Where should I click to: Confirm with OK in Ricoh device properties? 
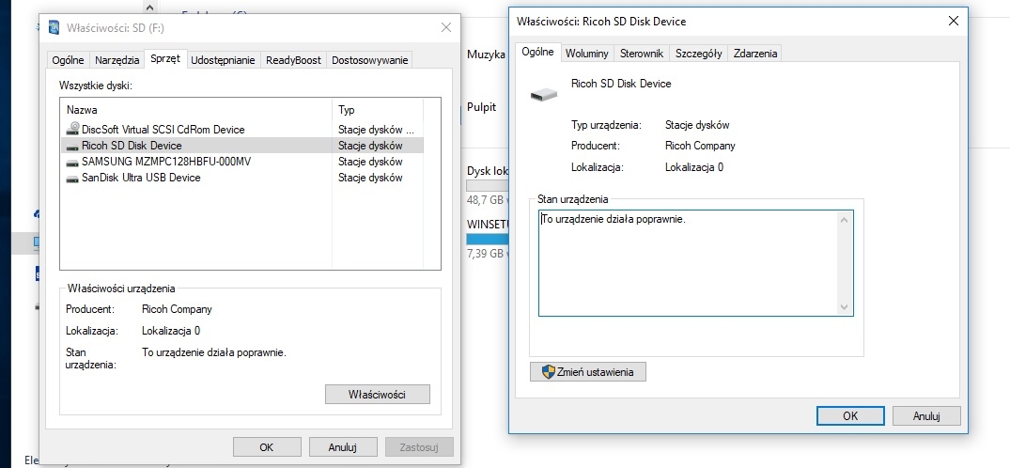[850, 415]
